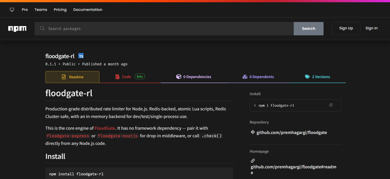The image size is (390, 179).
Task: Click the Readme document icon
Action: coord(64,77)
